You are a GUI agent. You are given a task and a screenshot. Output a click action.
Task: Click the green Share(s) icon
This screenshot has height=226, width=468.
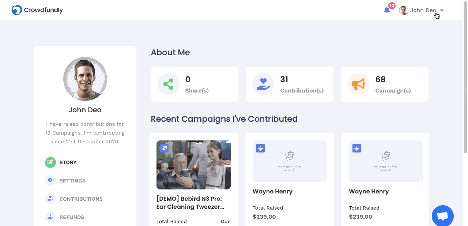[x=168, y=84]
